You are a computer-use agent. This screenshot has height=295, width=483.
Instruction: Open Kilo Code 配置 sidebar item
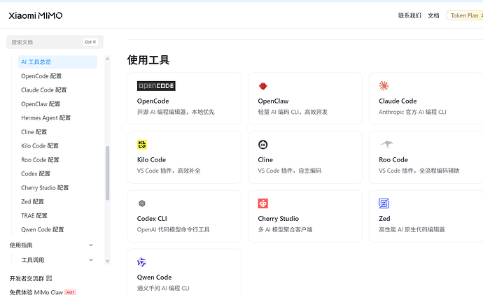click(40, 146)
